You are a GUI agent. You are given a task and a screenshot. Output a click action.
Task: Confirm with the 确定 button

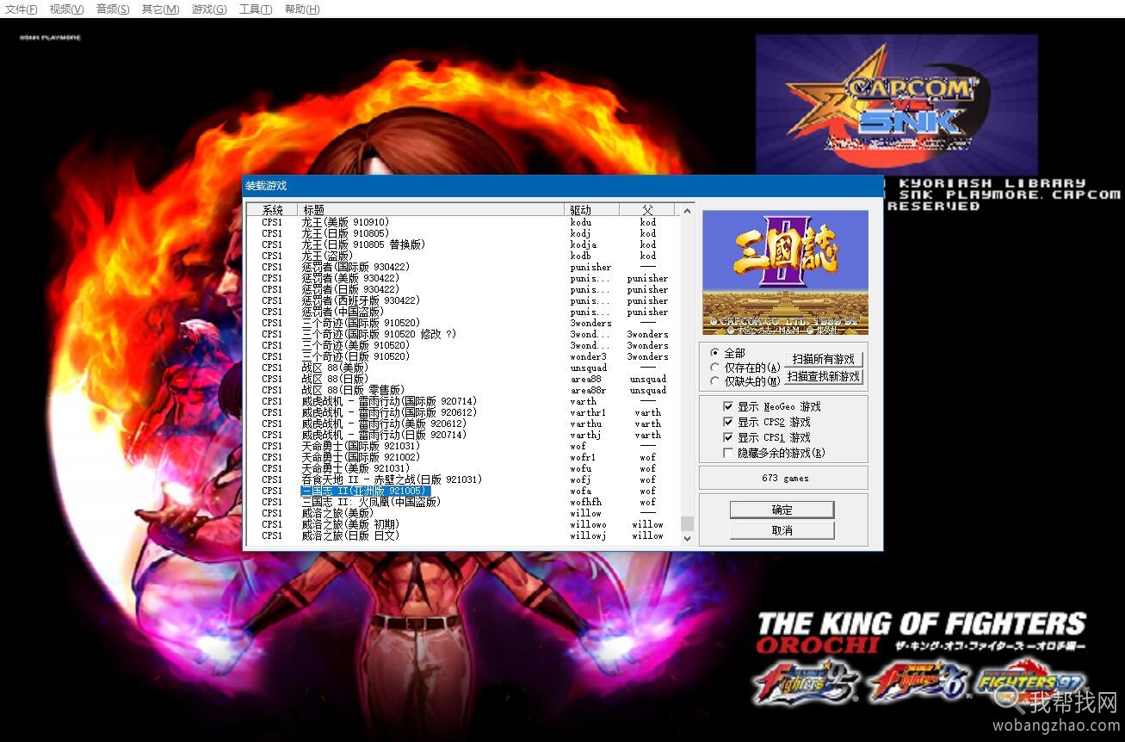[782, 510]
